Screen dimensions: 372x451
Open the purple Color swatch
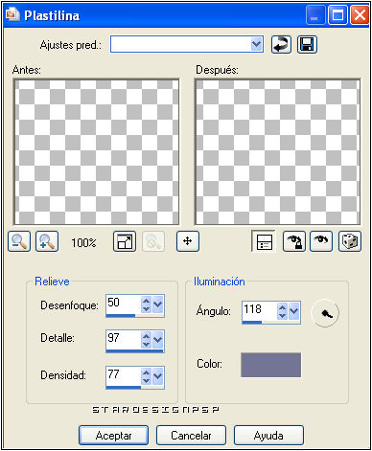pos(271,365)
